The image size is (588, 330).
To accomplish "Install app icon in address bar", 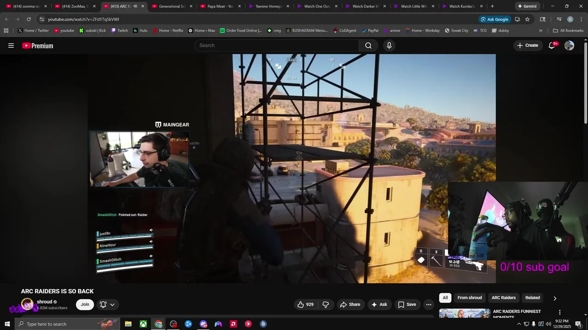I will pyautogui.click(x=517, y=19).
